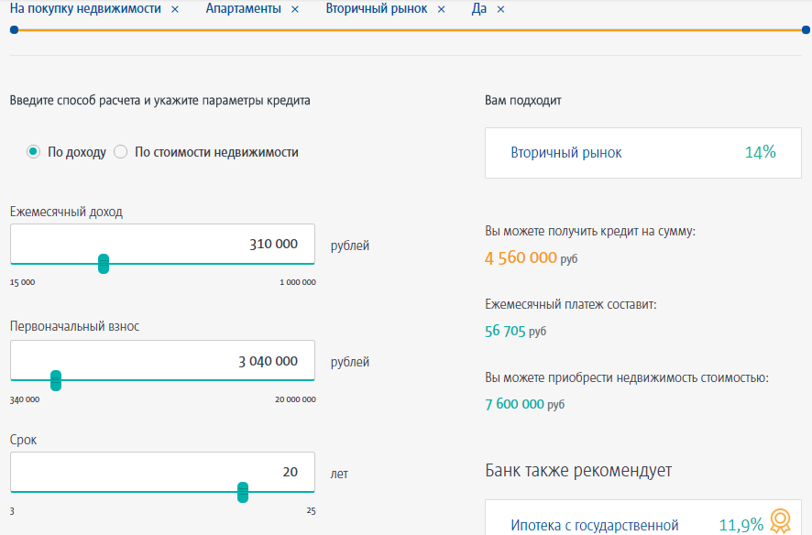
Task: Click the start dot of the progress line
Action: point(14,30)
